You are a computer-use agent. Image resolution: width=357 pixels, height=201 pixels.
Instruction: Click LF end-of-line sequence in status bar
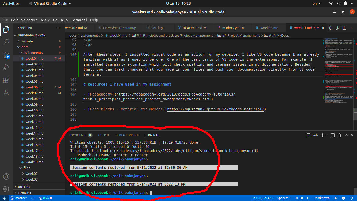[309, 198]
